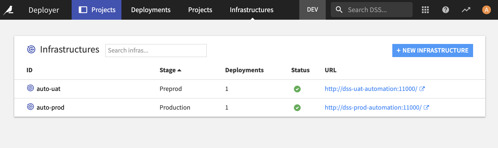Toggle the Stage sort arrow
The height and width of the screenshot is (148, 498).
click(179, 70)
